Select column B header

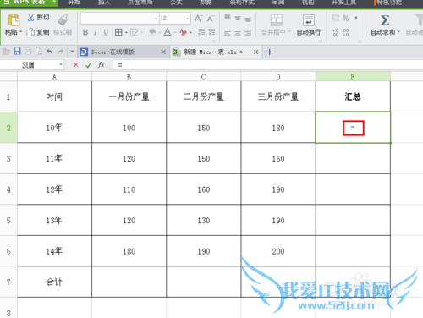pyautogui.click(x=129, y=77)
